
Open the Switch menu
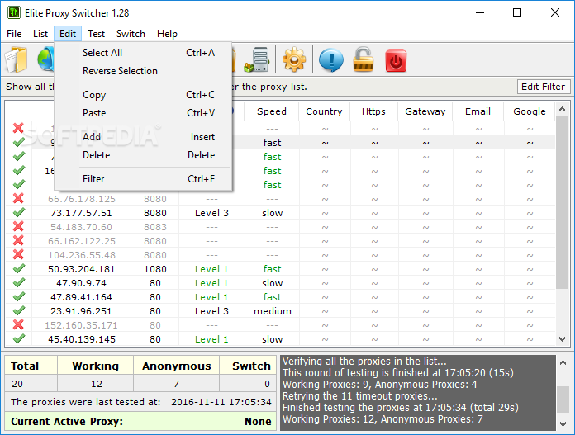tap(131, 34)
